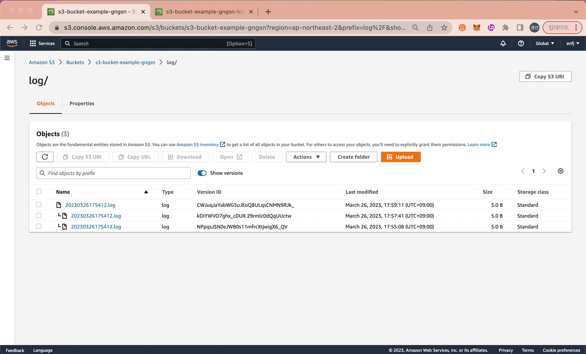Open the Privacy footer link

506,350
